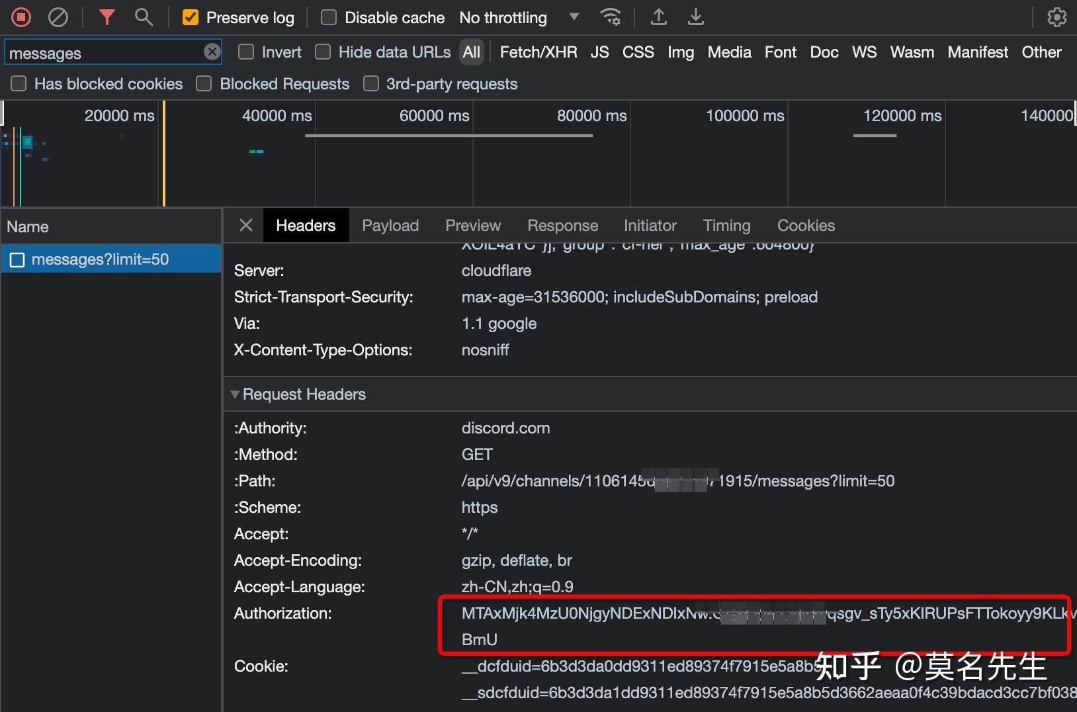The width and height of the screenshot is (1077, 712).
Task: Export HAR file download icon
Action: (x=695, y=17)
